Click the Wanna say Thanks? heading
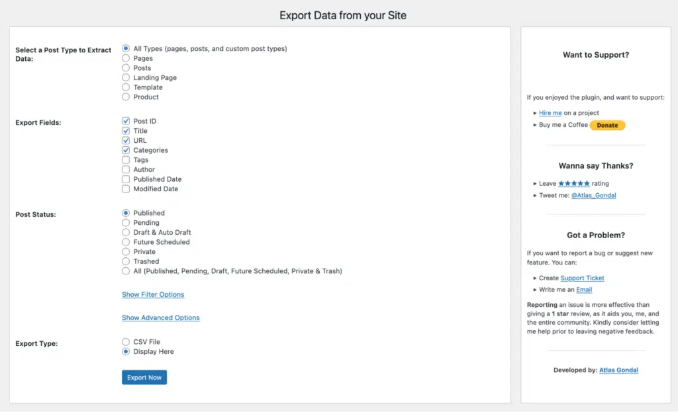Viewport: 678px width, 412px height. (596, 166)
